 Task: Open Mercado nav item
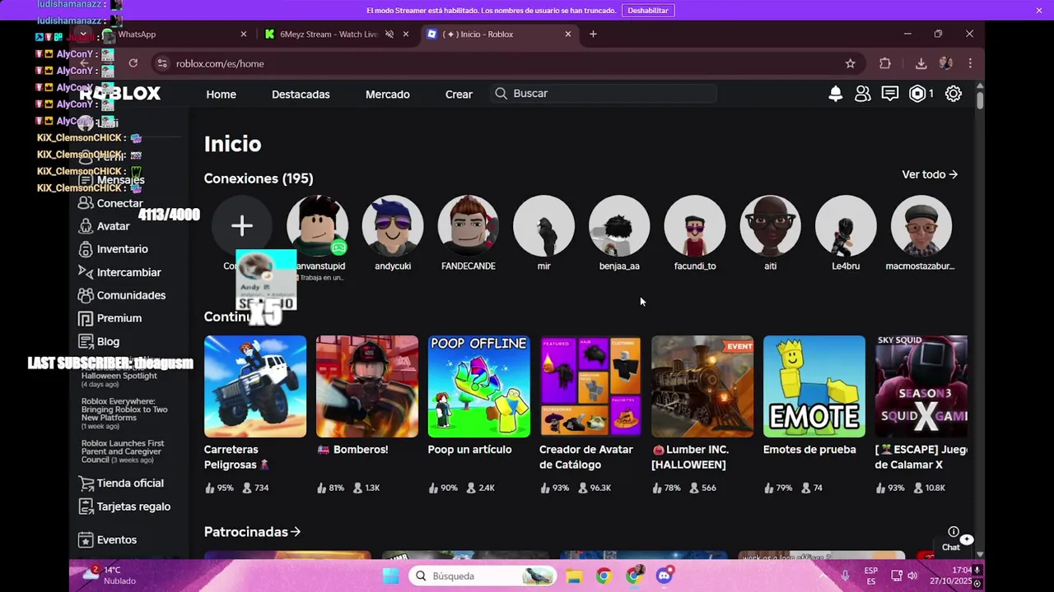point(388,95)
